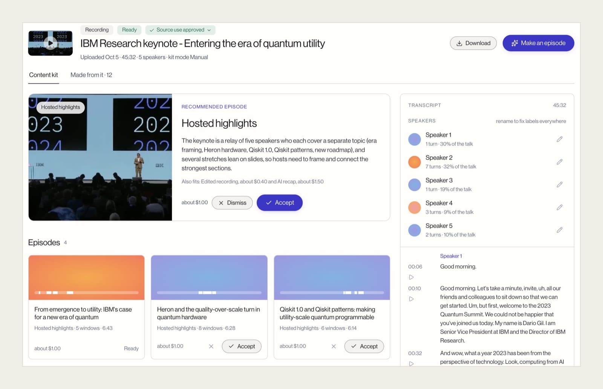Edit the Speaker 5 label icon
This screenshot has width=603, height=389.
[x=560, y=230]
